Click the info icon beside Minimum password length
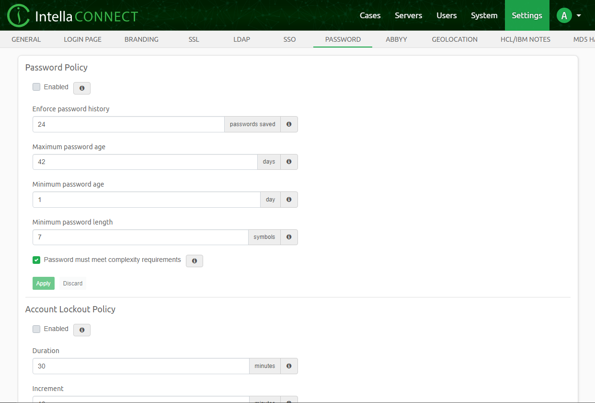 tap(288, 237)
